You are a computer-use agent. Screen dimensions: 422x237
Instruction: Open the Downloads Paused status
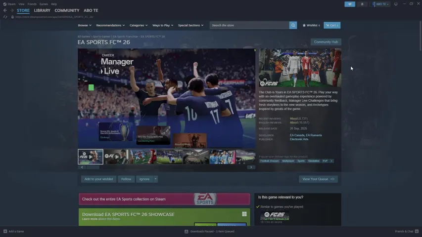pyautogui.click(x=209, y=232)
